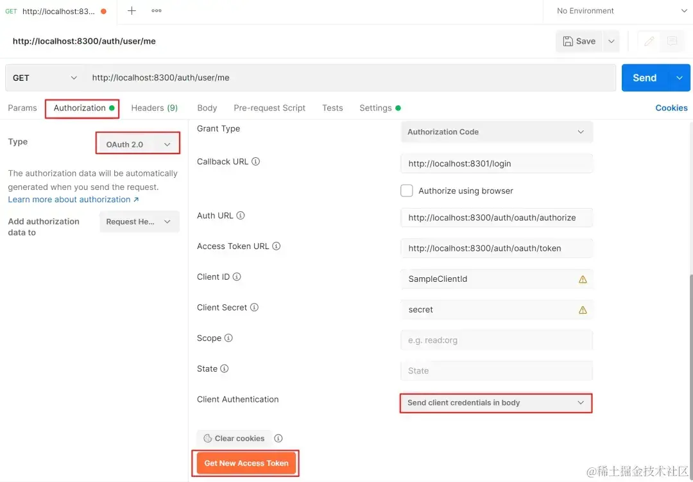Viewport: 693px width, 482px height.
Task: Click the info icon next to Clear cookies
Action: coord(278,438)
